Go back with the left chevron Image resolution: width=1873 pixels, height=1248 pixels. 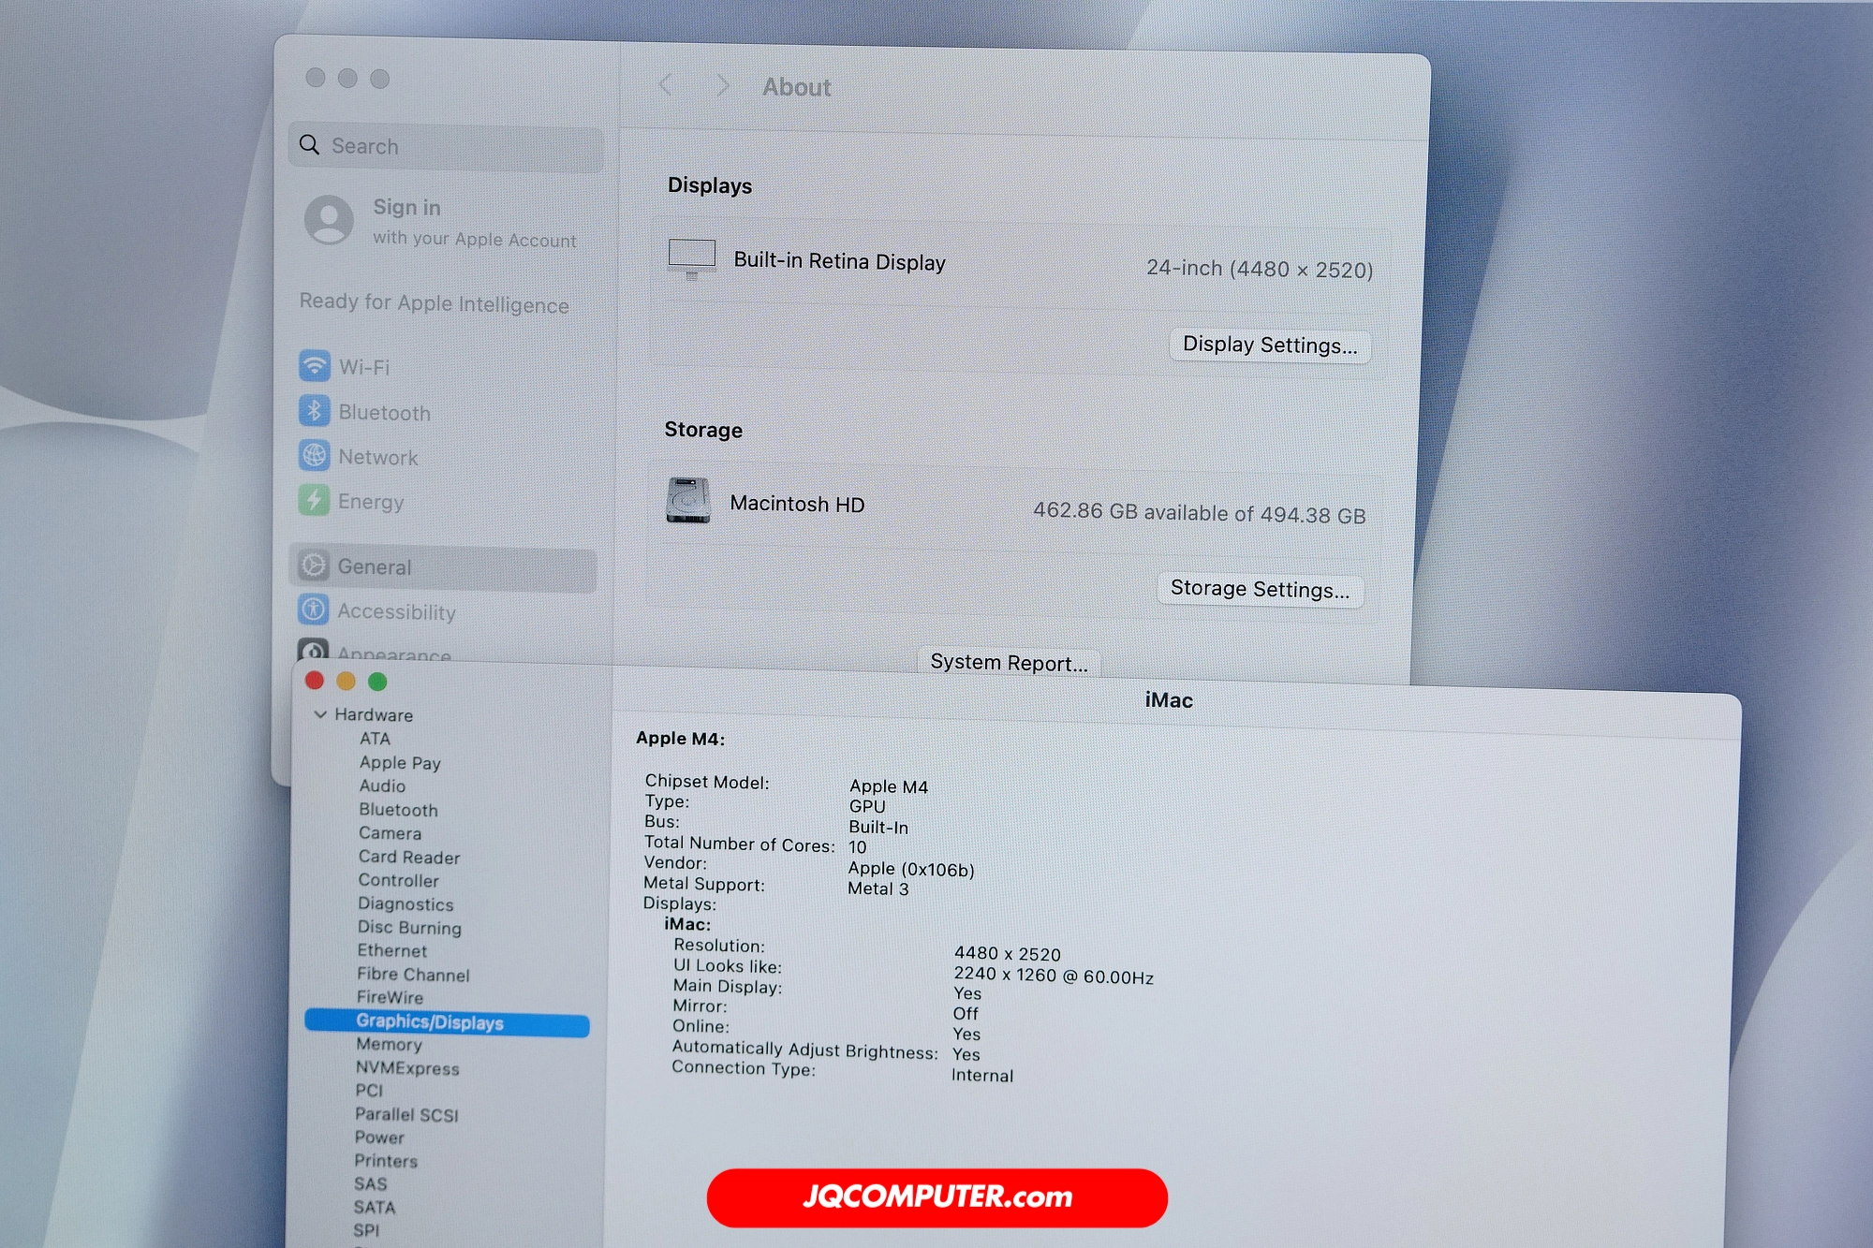pyautogui.click(x=666, y=85)
